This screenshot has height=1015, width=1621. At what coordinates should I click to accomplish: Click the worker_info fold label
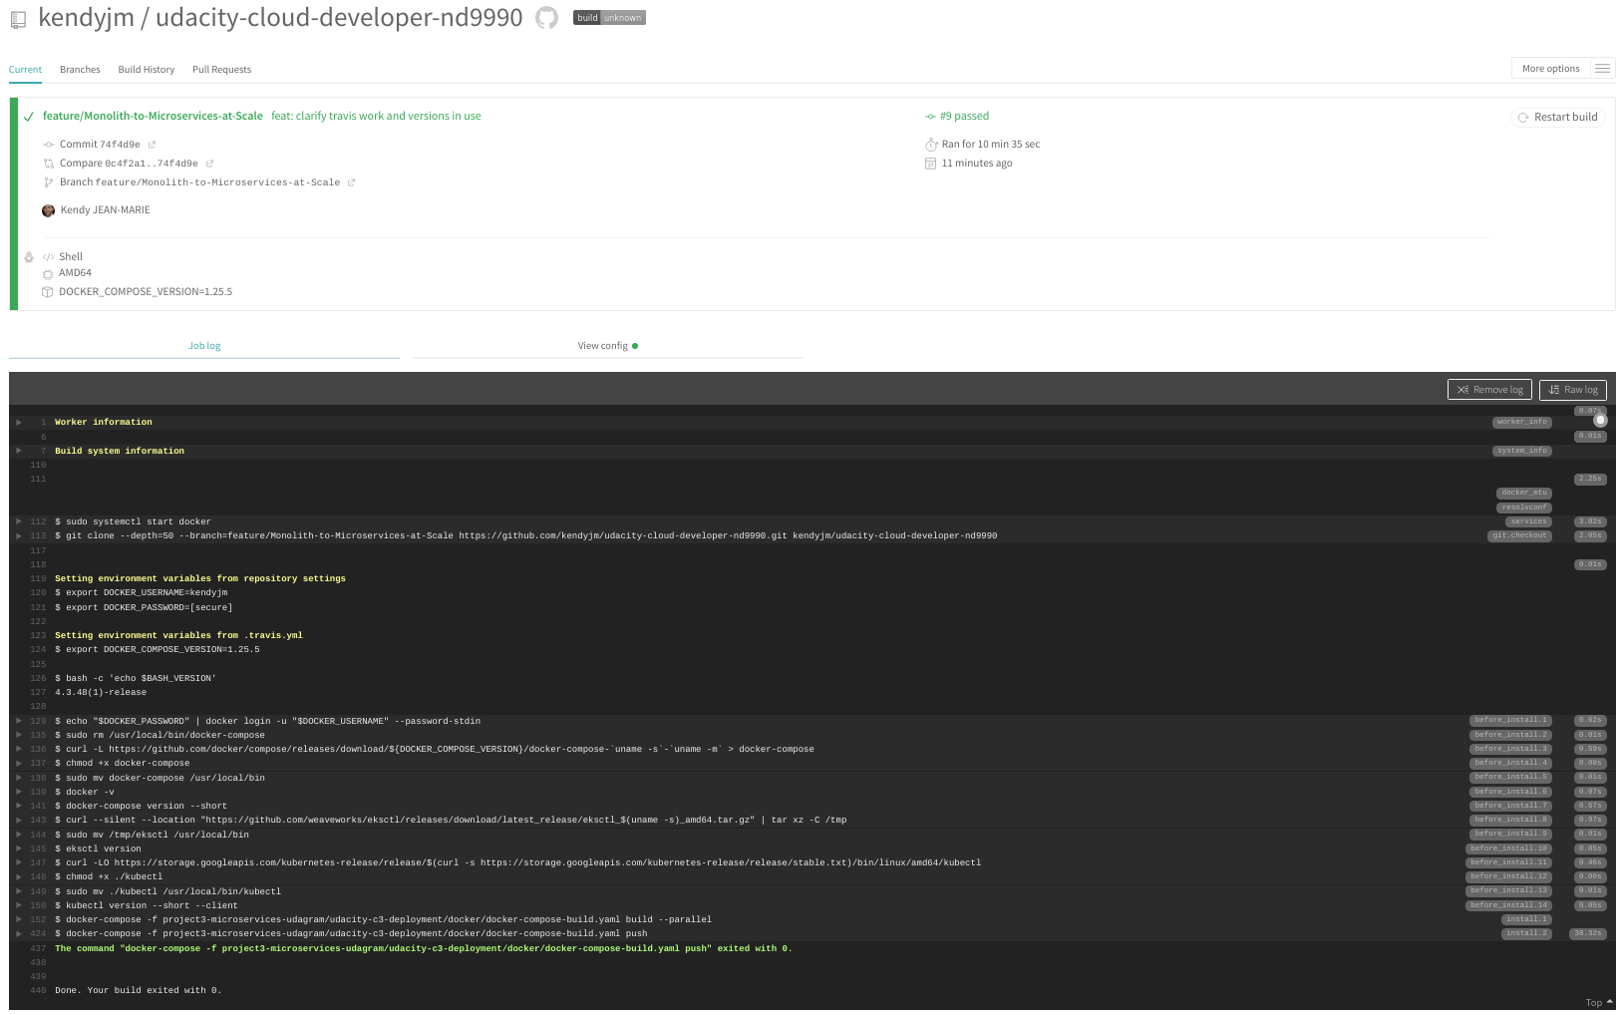pyautogui.click(x=1521, y=422)
